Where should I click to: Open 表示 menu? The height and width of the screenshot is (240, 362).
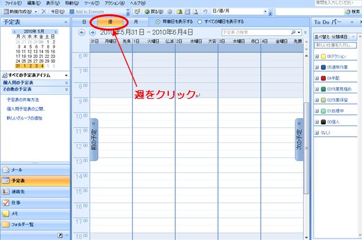(53, 3)
